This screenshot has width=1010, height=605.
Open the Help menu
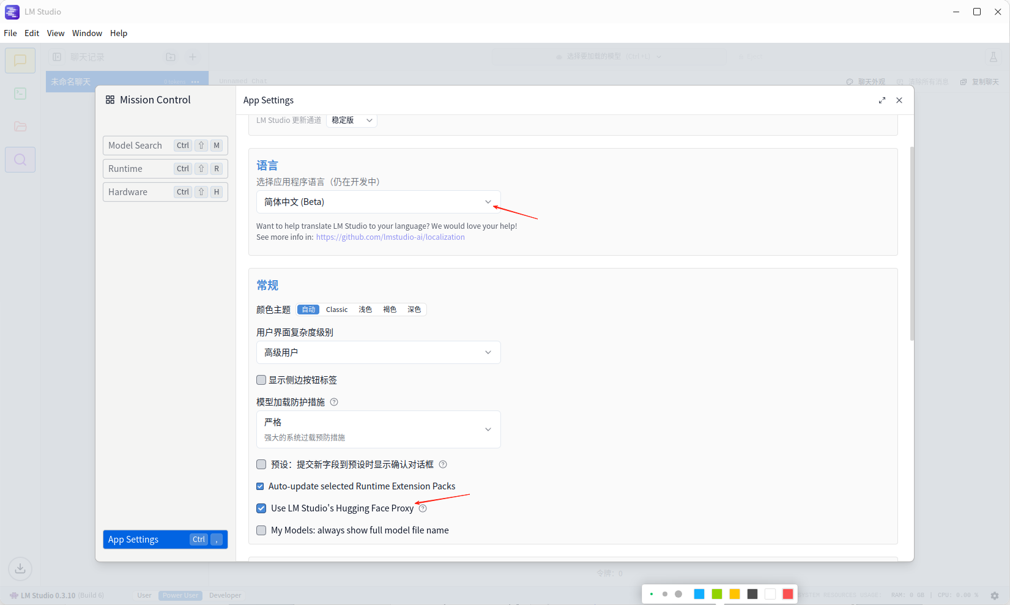pos(119,33)
